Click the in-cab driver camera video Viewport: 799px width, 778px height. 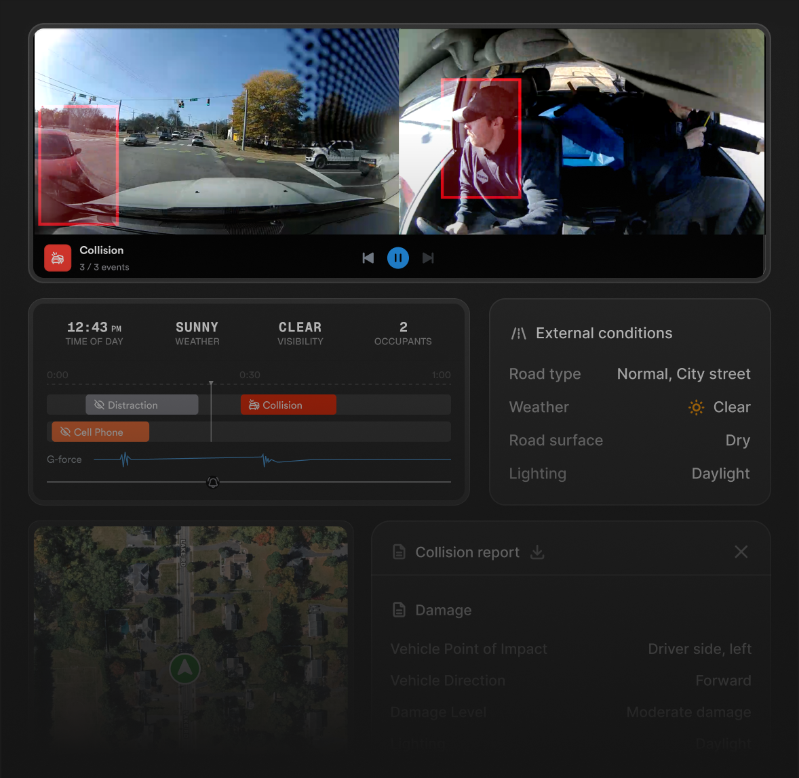581,131
